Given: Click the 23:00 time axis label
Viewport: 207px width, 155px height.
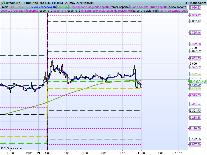Looking at the screenshot, I should [29, 153].
